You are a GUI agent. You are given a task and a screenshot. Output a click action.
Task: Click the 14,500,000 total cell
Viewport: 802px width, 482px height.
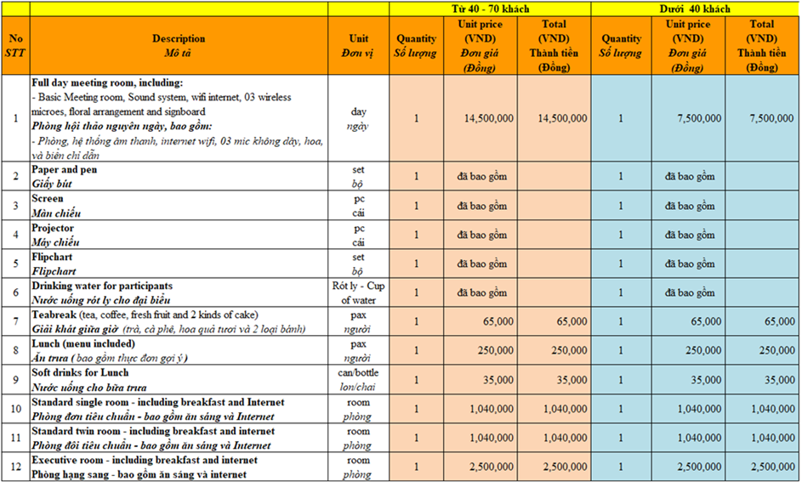click(x=554, y=118)
